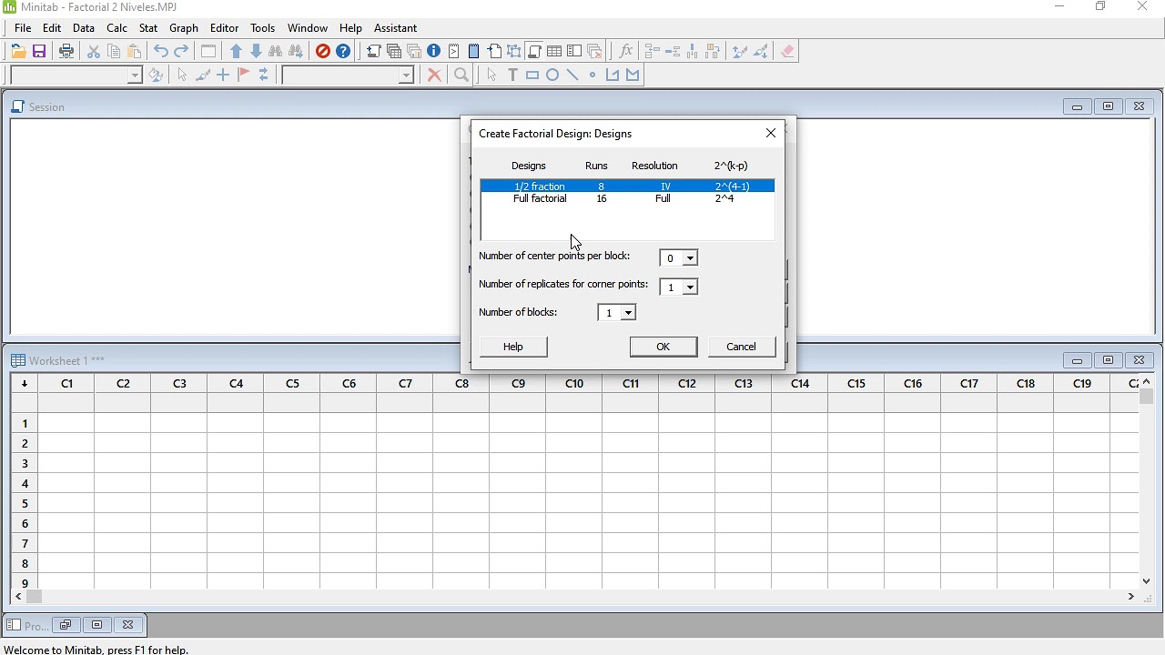This screenshot has height=655, width=1165.
Task: Close the Create Factorial Design dialog
Action: tap(771, 134)
